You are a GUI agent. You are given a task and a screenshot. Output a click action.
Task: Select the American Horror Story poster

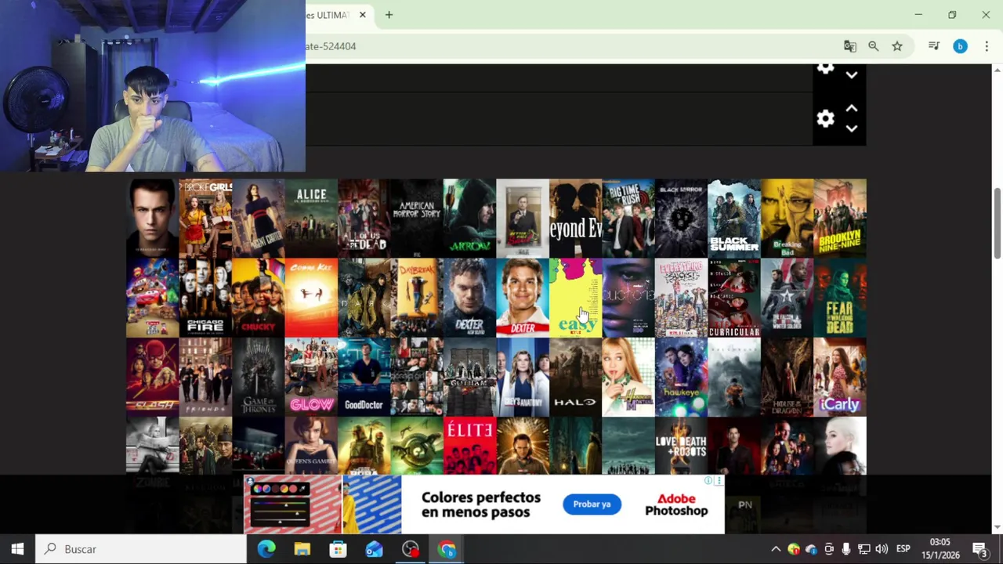(x=417, y=219)
